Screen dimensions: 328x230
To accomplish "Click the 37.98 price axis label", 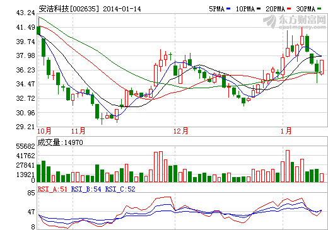I will pyautogui.click(x=25, y=55).
